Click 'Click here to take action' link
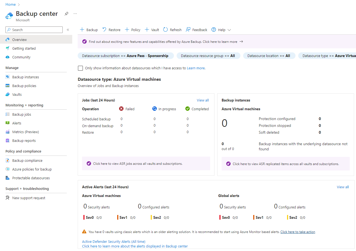The width and height of the screenshot is (356, 251). click(298, 232)
